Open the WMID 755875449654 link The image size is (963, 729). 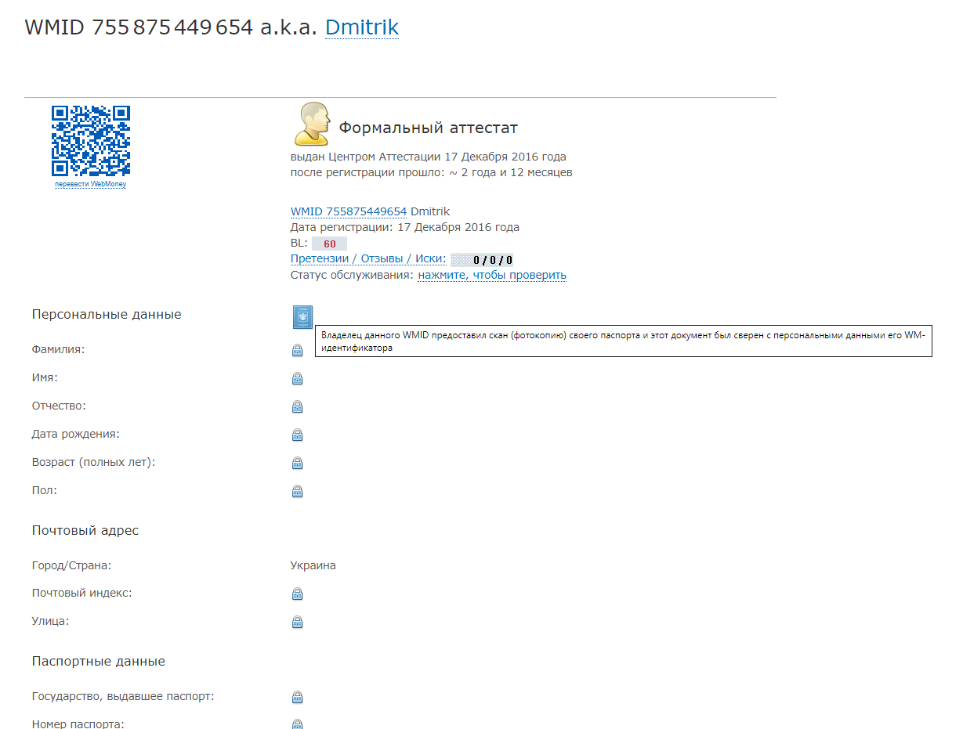click(349, 211)
